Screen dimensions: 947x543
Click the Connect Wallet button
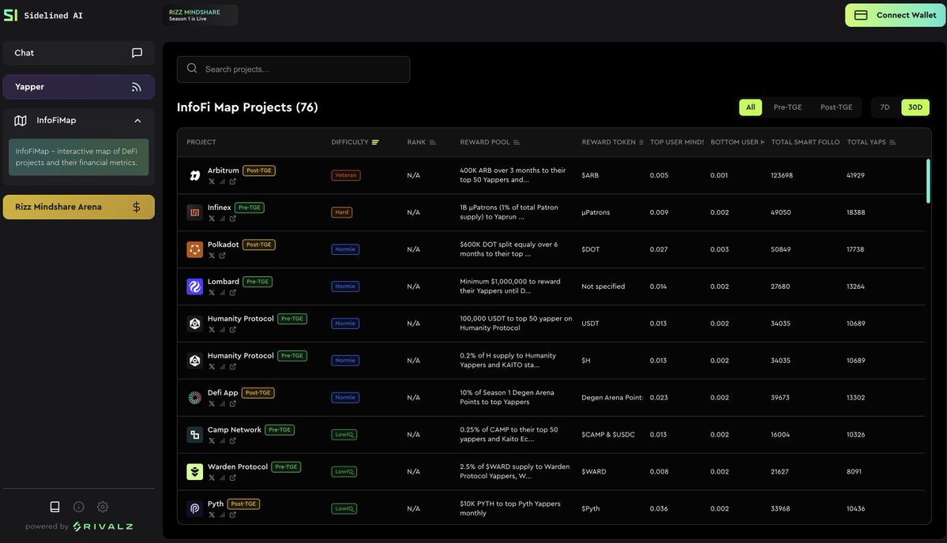click(894, 15)
